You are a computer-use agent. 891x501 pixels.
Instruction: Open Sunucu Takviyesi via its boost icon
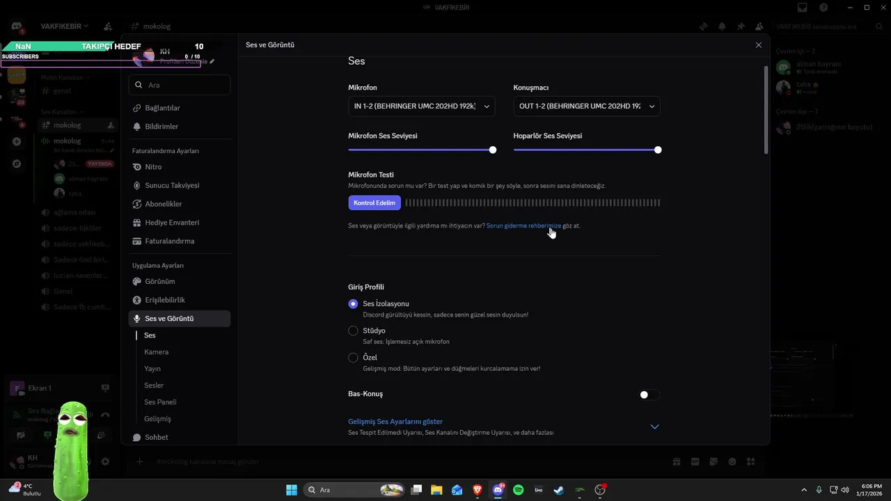(137, 186)
